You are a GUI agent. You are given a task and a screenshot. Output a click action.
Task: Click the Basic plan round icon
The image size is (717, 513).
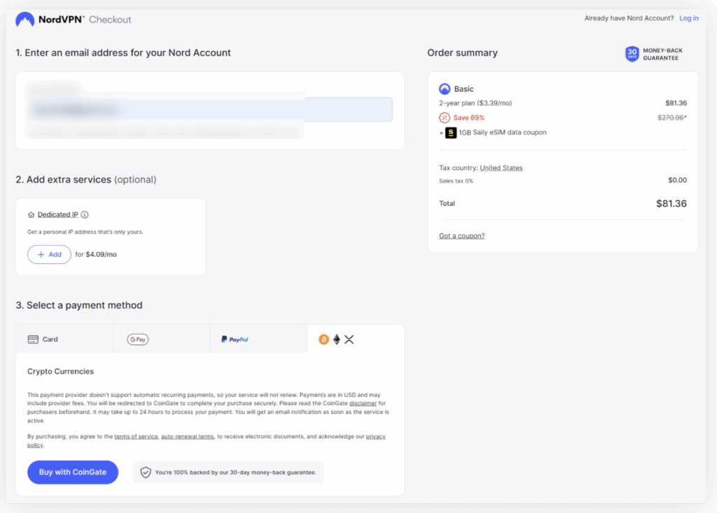pos(445,89)
